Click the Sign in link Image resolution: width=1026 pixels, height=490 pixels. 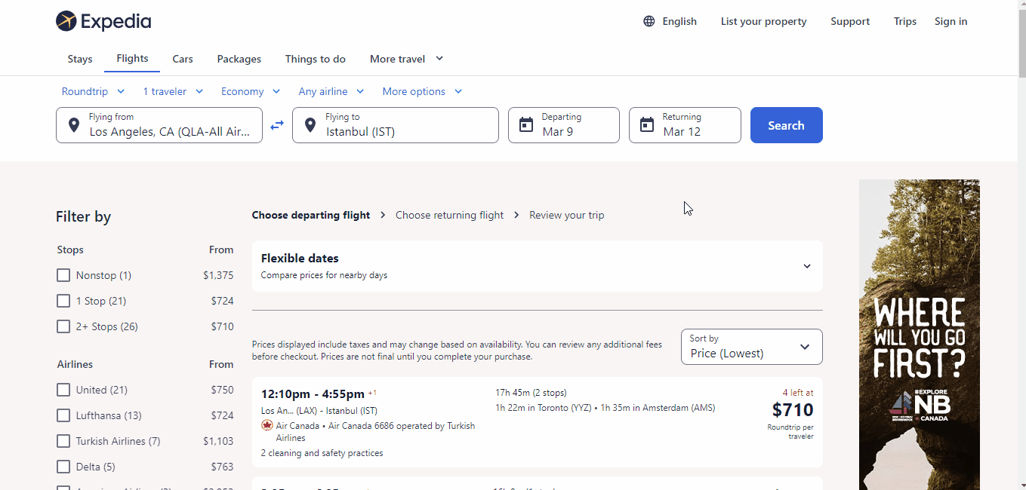pyautogui.click(x=951, y=21)
